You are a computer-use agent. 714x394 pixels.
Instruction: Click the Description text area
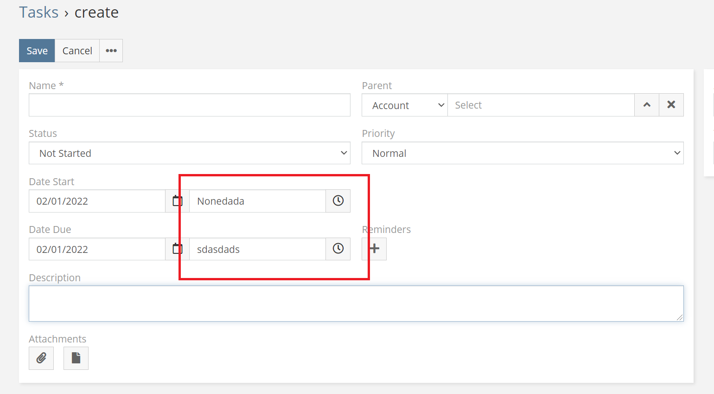(356, 304)
